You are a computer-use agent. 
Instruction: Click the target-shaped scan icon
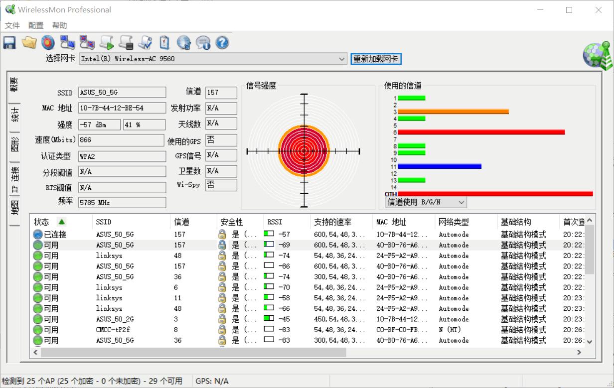point(48,42)
